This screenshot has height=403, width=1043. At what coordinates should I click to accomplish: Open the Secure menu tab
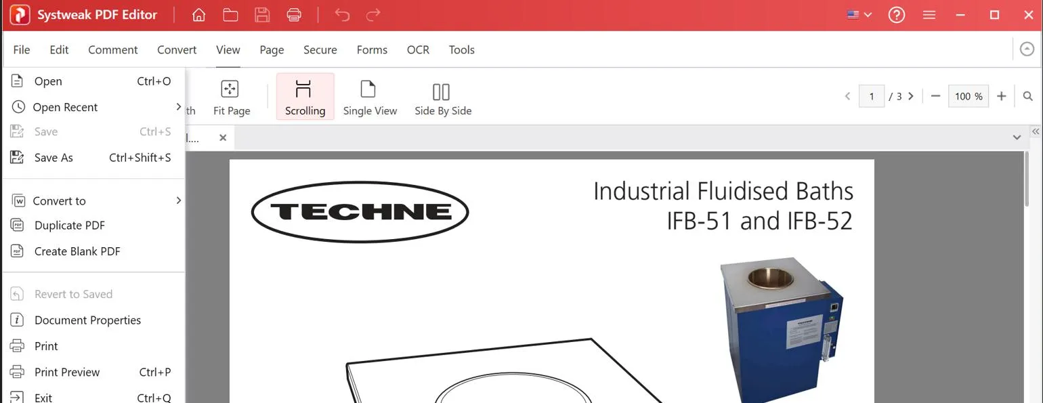tap(320, 49)
